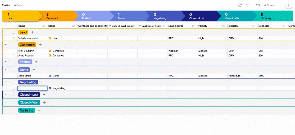Click stage arrow icon in the empty Negotiating row
Image resolution: width=295 pixels, height=135 pixels.
(x=50, y=88)
